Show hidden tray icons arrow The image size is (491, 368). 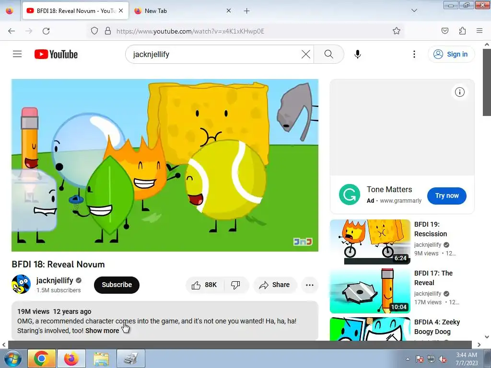click(x=408, y=359)
